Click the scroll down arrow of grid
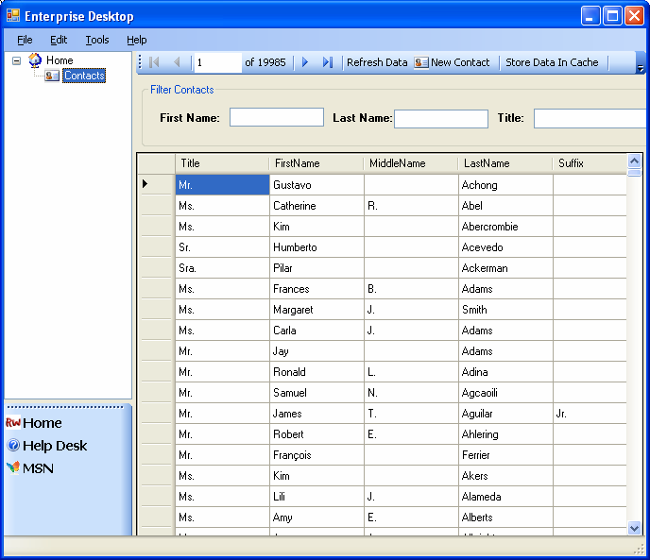Screen dimensions: 650x560 (x=634, y=528)
